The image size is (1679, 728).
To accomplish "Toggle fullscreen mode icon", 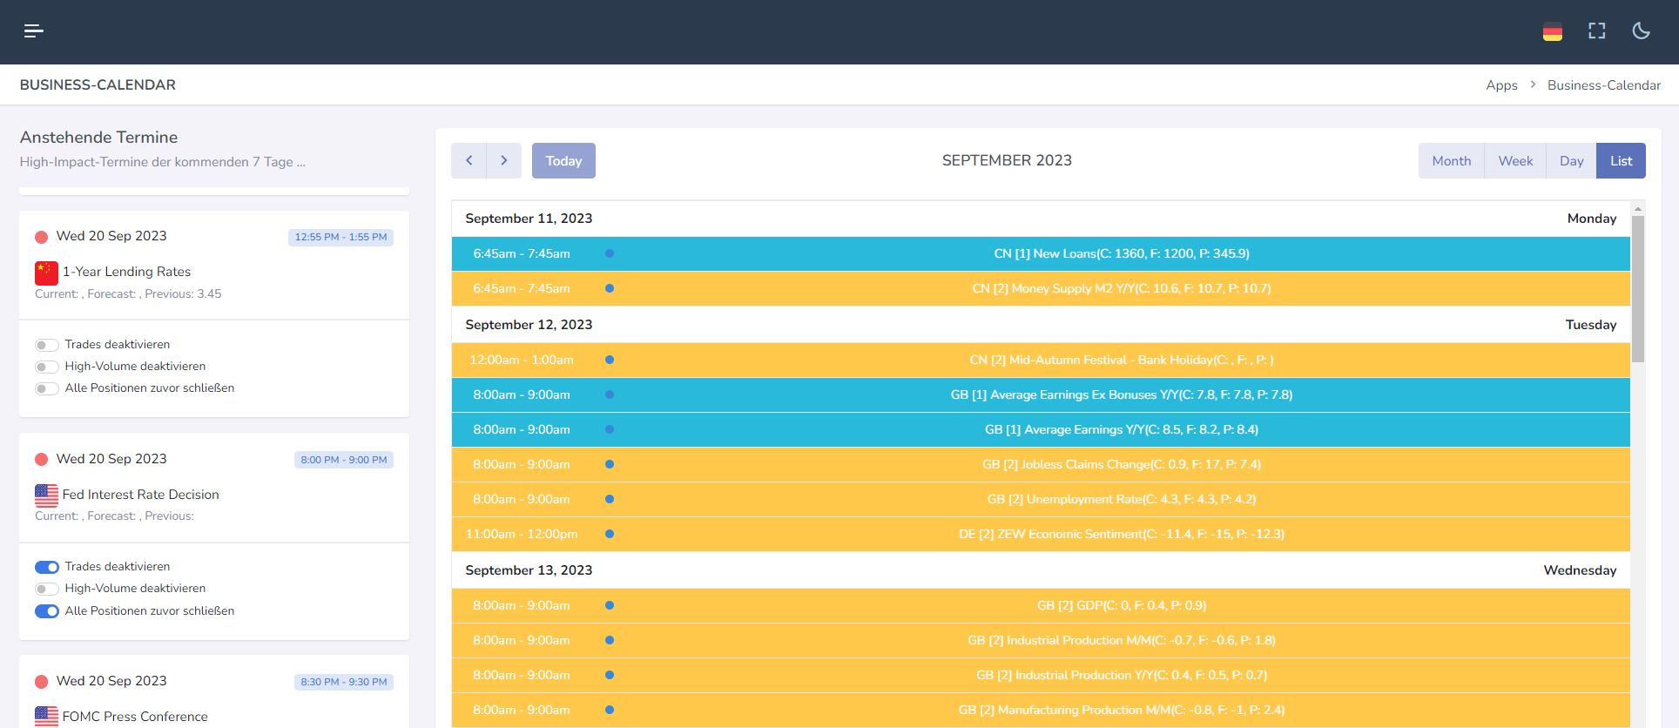I will click(x=1596, y=31).
